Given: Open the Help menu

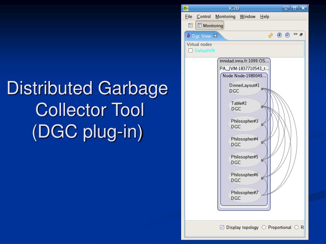Looking at the screenshot, I should [265, 17].
